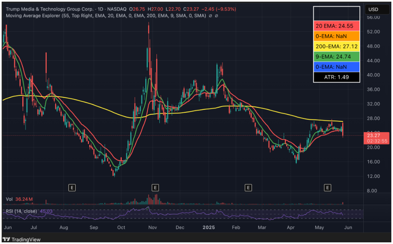This screenshot has width=393, height=244.
Task: Click the 48.00 price axis label
Action: [374, 46]
